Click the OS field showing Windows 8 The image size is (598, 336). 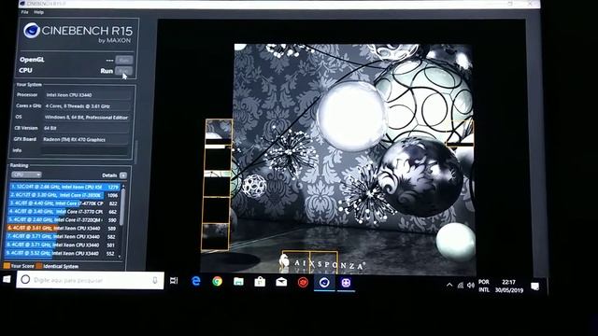pos(86,118)
